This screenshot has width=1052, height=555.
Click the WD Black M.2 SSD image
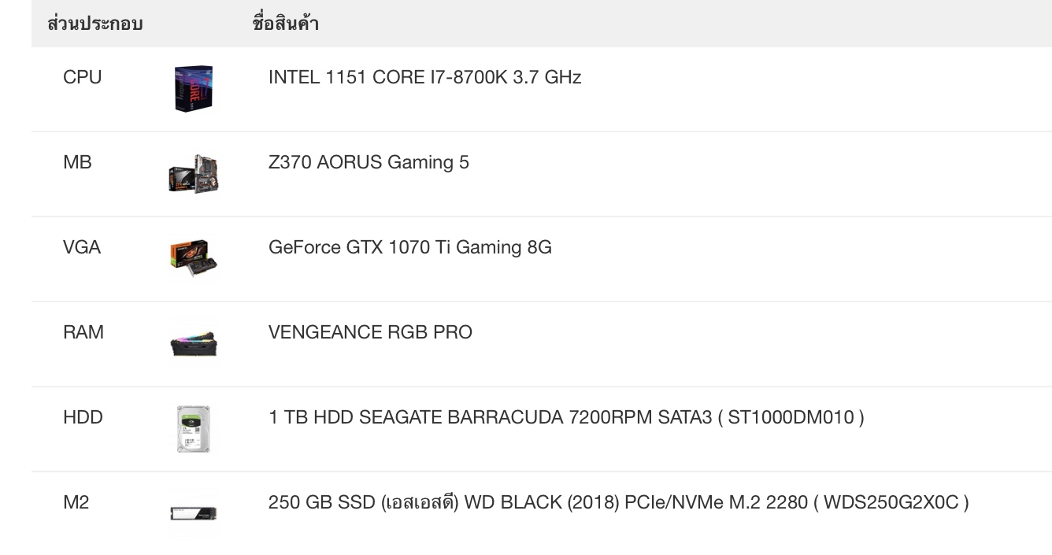click(194, 514)
